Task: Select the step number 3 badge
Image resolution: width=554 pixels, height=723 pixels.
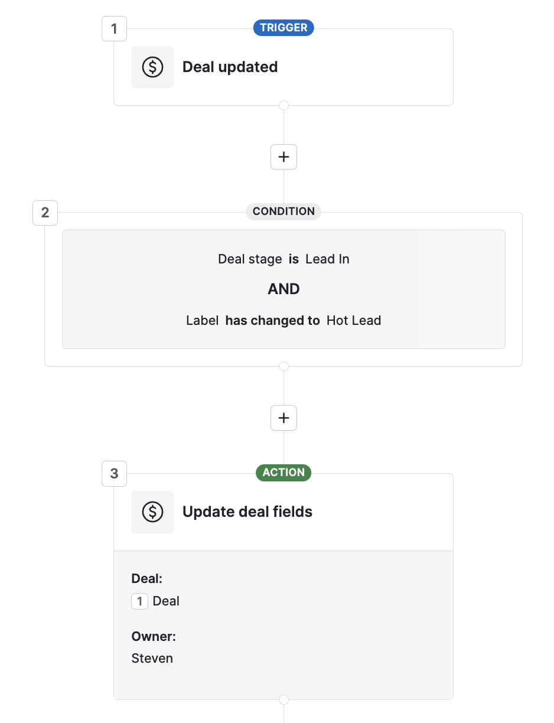Action: tap(114, 474)
